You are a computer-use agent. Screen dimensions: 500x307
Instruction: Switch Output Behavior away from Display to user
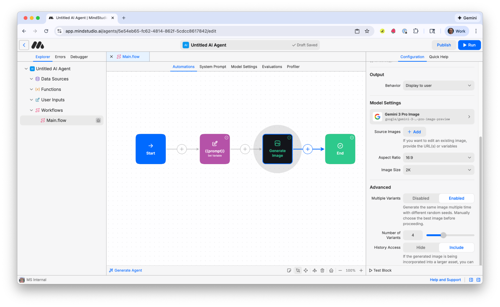[x=438, y=85]
